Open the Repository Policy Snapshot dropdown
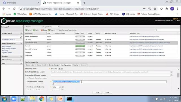Screen dimensions: 181x102 tap(59, 69)
